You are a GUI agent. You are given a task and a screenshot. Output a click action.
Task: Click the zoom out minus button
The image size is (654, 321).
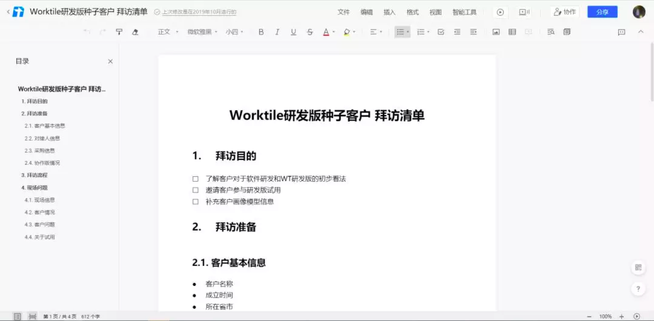coord(589,316)
